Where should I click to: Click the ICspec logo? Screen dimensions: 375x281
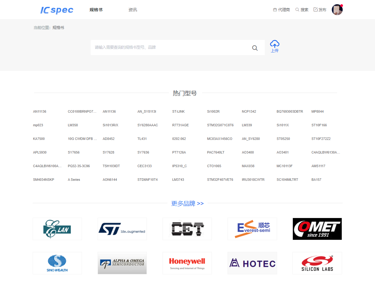pos(57,10)
